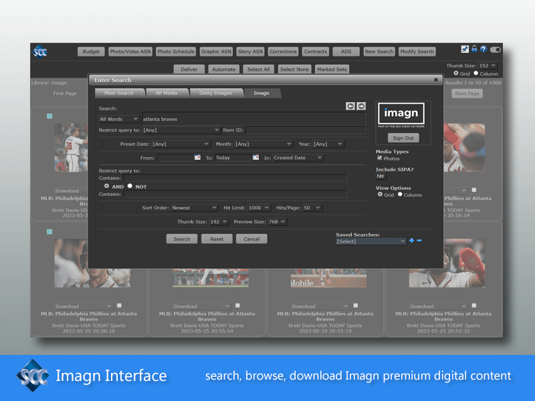Click the Modify Search button

[x=417, y=51]
